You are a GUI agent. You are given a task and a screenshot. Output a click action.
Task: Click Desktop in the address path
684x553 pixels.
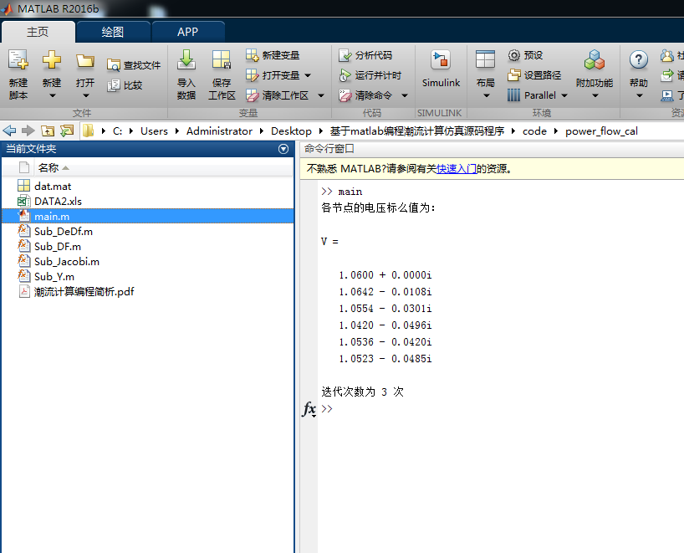pyautogui.click(x=291, y=131)
